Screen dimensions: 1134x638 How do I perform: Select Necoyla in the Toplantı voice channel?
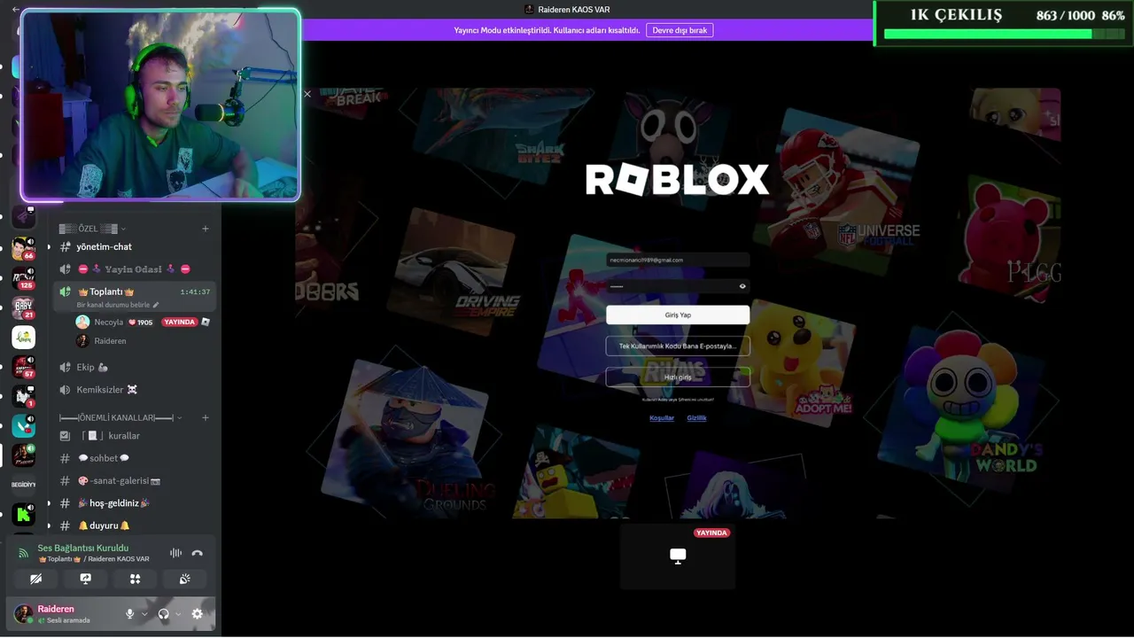(x=108, y=323)
